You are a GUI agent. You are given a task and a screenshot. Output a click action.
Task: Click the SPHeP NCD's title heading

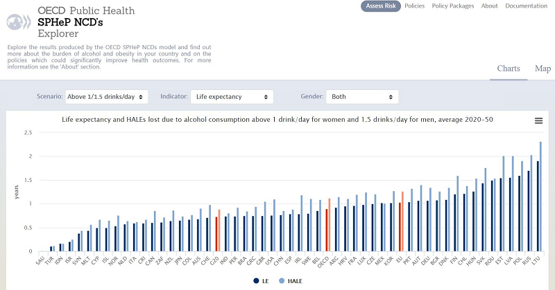pos(70,22)
